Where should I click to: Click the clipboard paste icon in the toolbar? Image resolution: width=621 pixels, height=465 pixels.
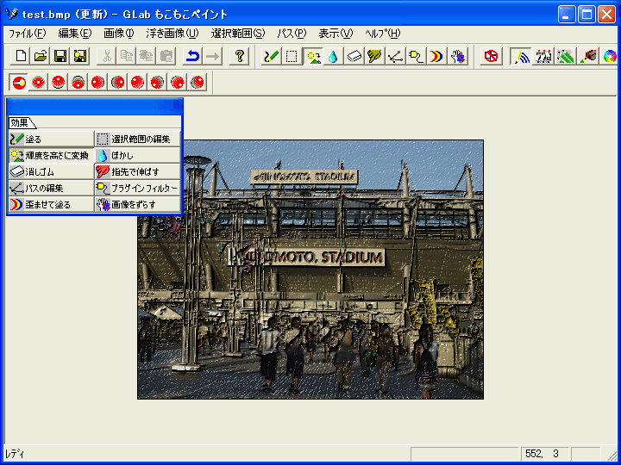tap(166, 57)
